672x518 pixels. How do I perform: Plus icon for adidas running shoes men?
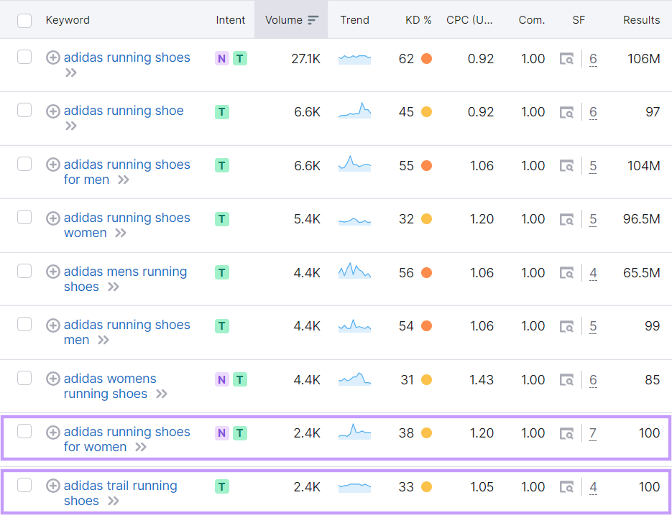click(52, 325)
